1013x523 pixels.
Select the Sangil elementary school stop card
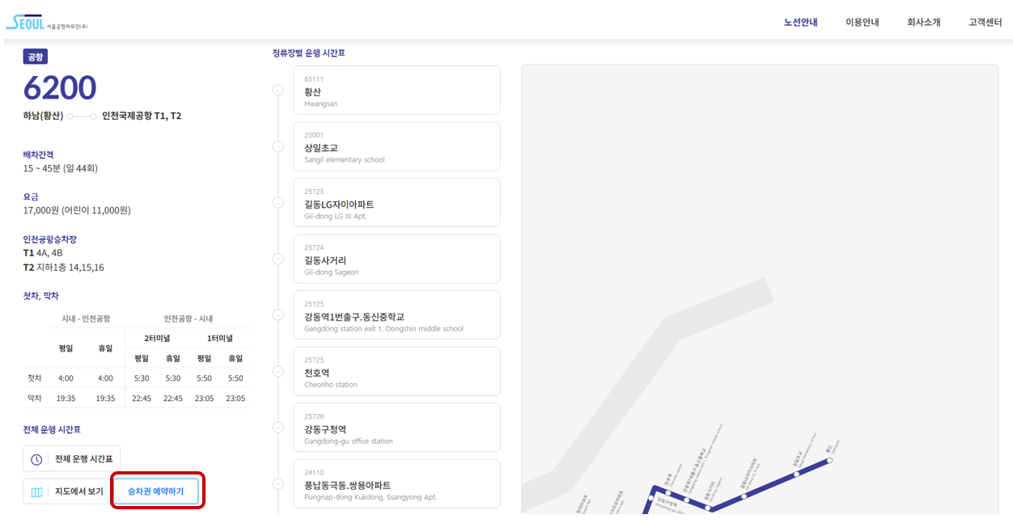pyautogui.click(x=396, y=146)
